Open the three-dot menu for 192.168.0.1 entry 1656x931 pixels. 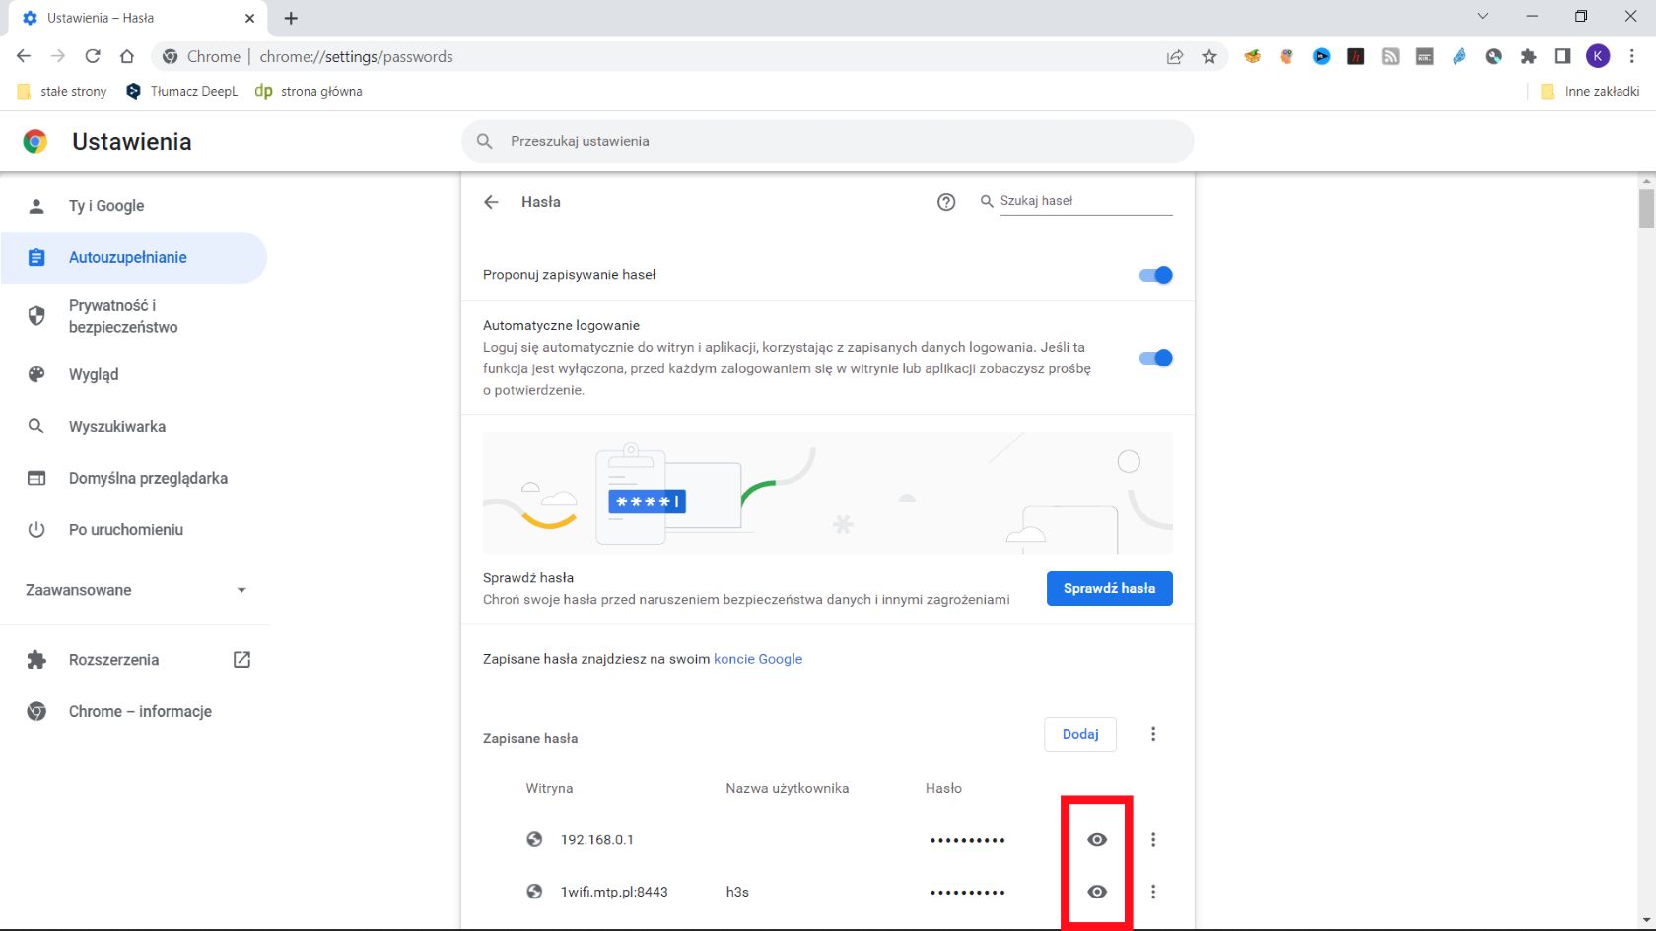coord(1152,839)
